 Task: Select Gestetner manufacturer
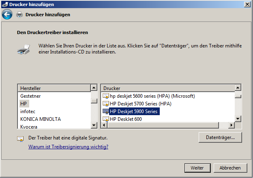30,96
